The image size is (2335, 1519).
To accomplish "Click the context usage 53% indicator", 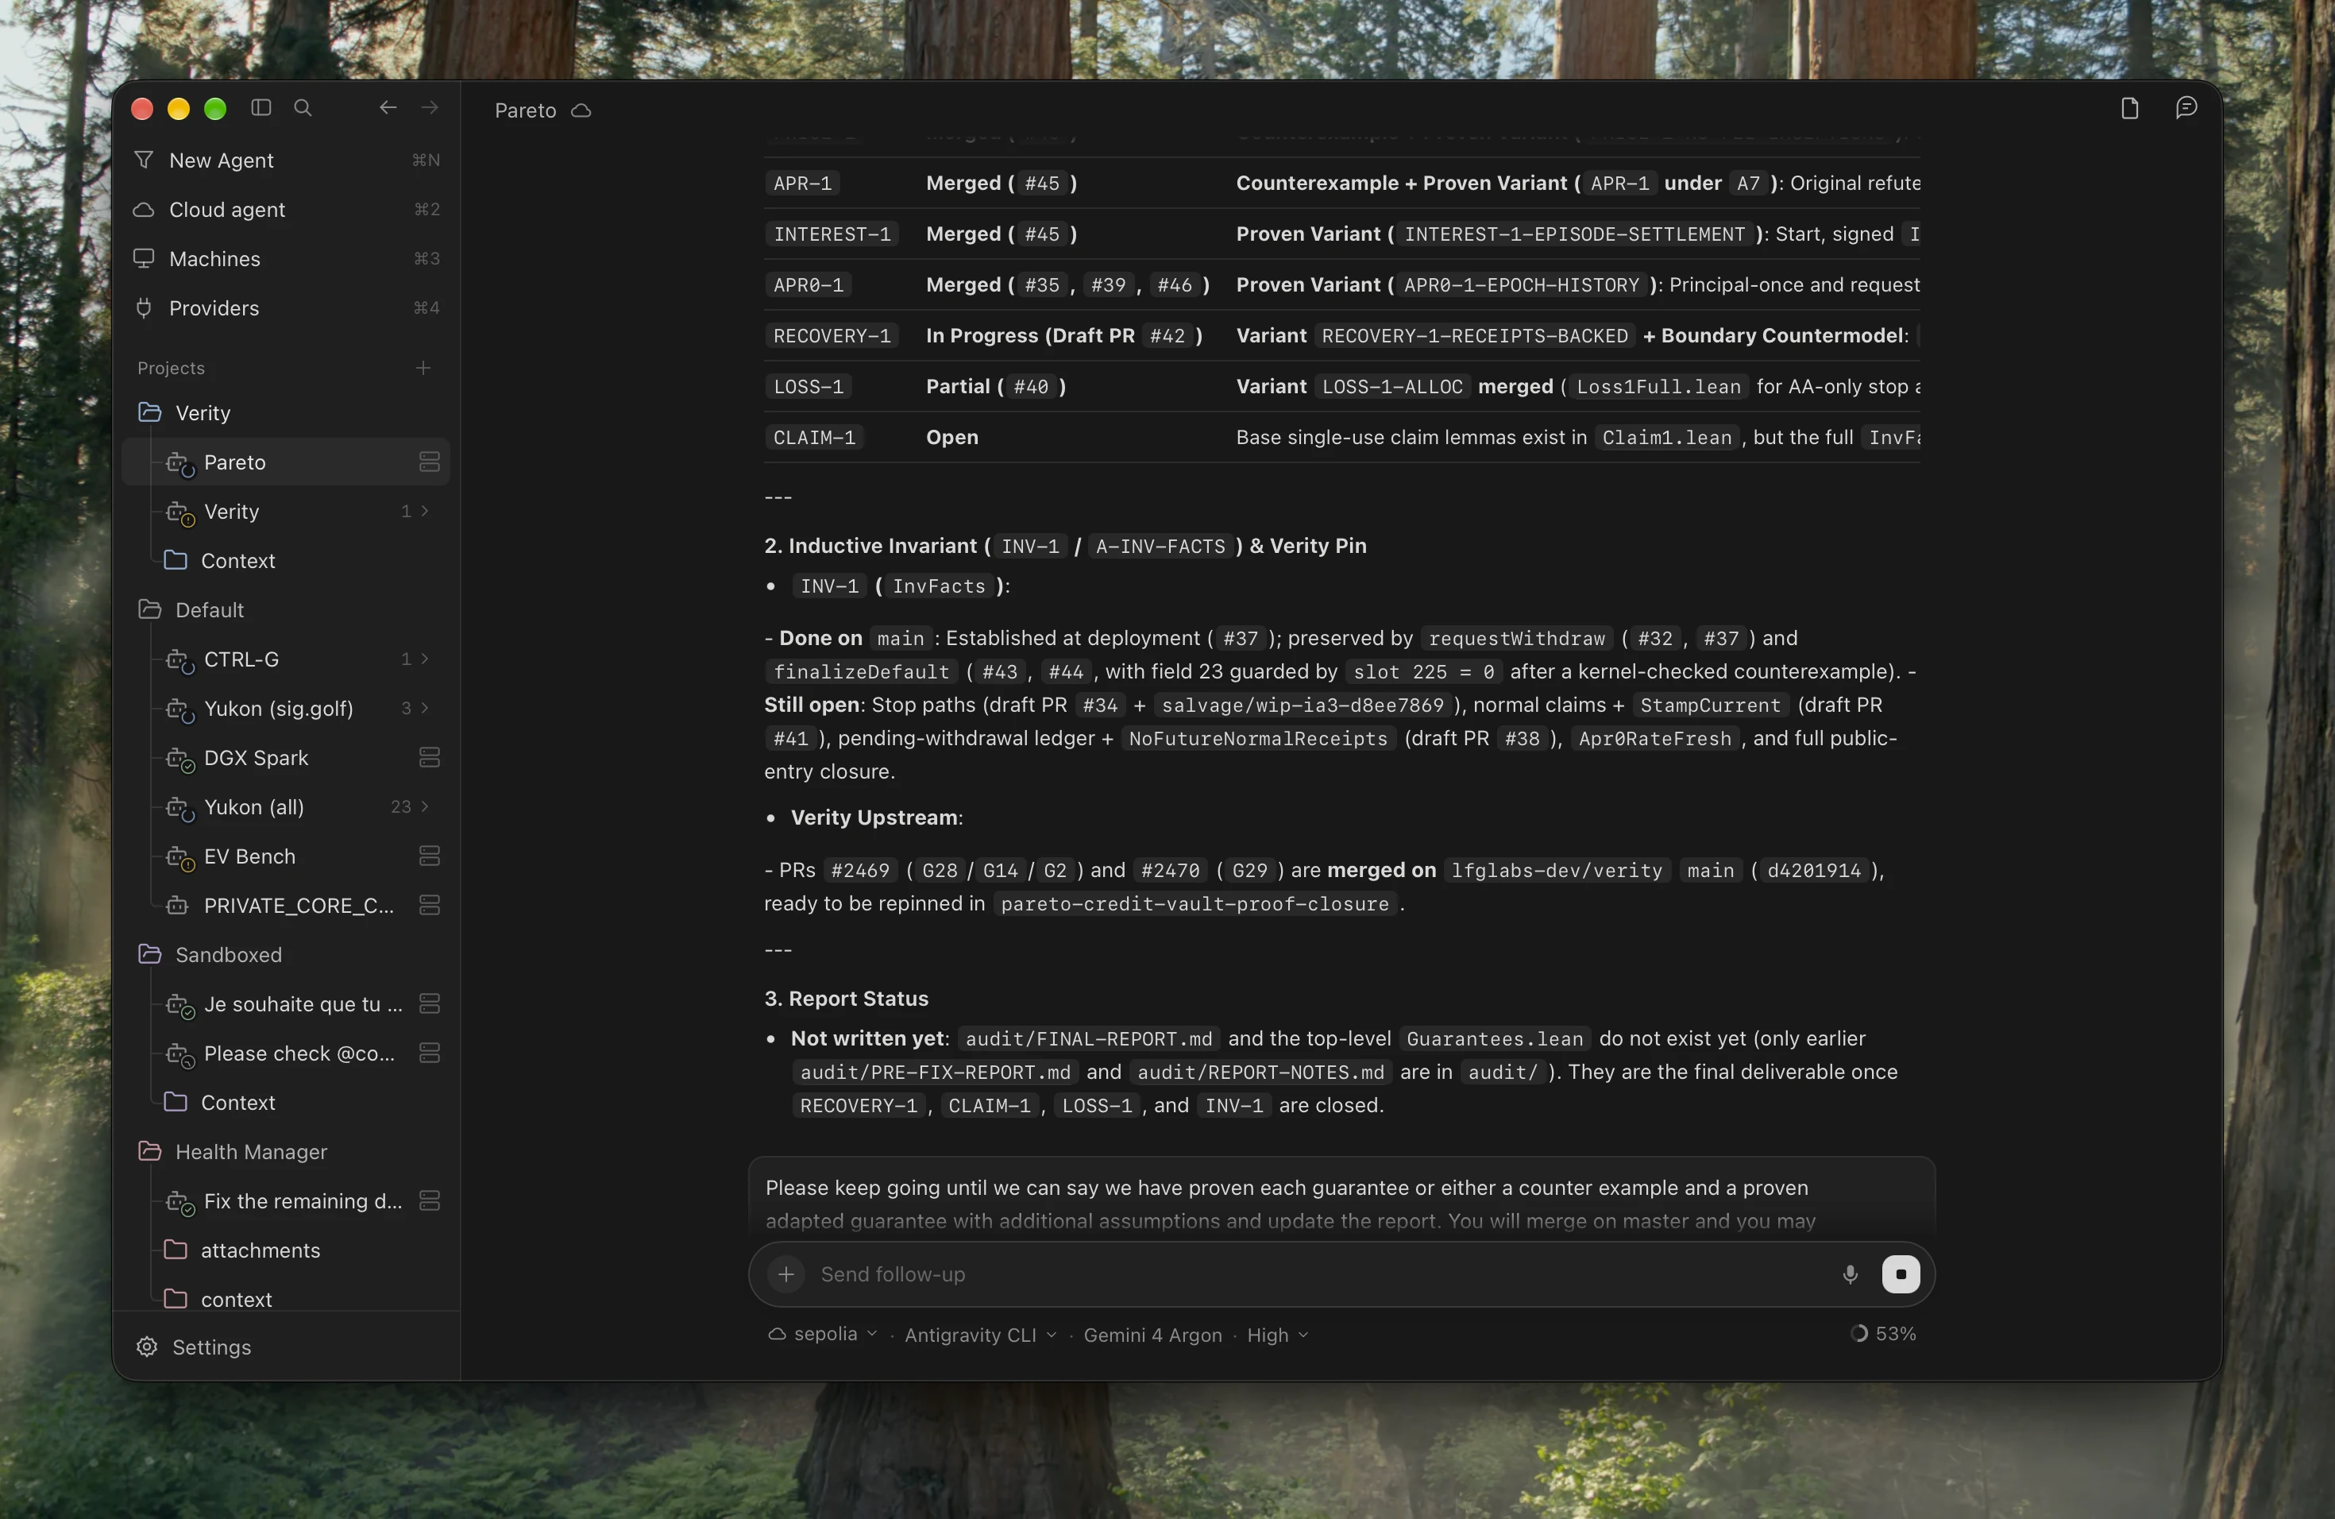I will [x=1883, y=1334].
